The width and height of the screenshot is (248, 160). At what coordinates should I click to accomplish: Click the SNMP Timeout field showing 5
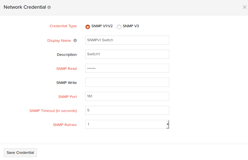point(127,110)
